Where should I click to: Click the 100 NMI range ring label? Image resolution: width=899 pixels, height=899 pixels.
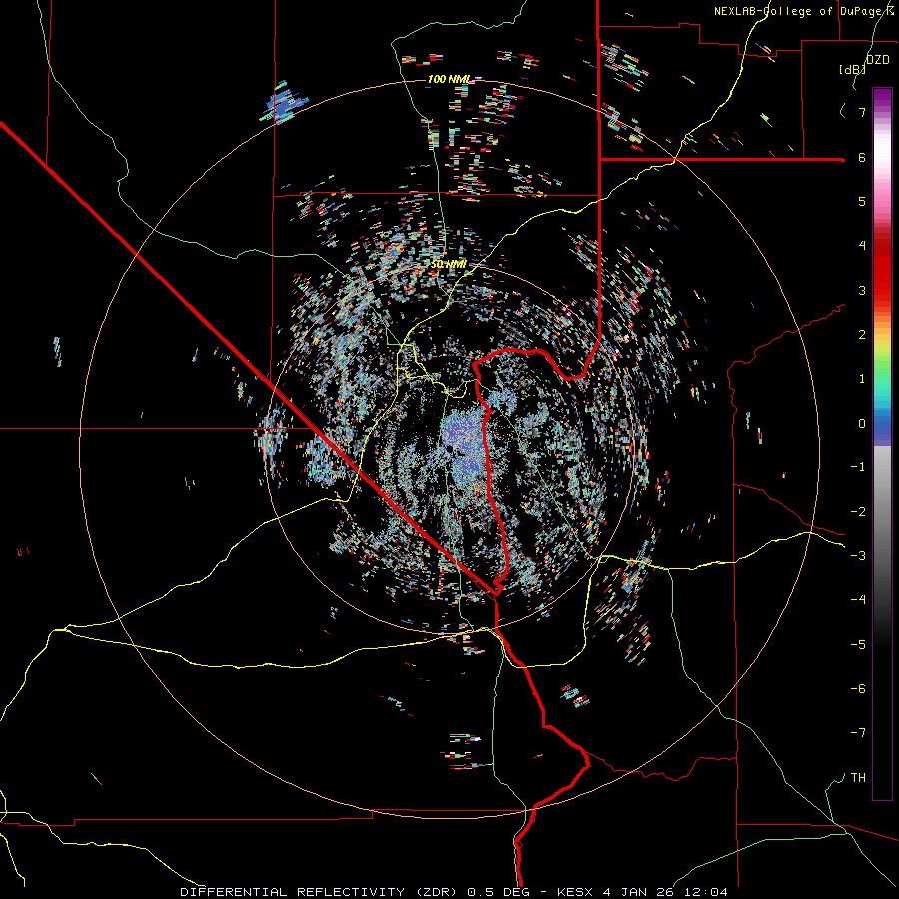pos(449,79)
